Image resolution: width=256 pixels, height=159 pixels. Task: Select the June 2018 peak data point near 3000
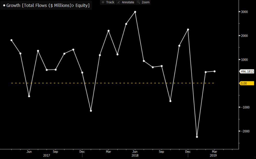coord(135,12)
